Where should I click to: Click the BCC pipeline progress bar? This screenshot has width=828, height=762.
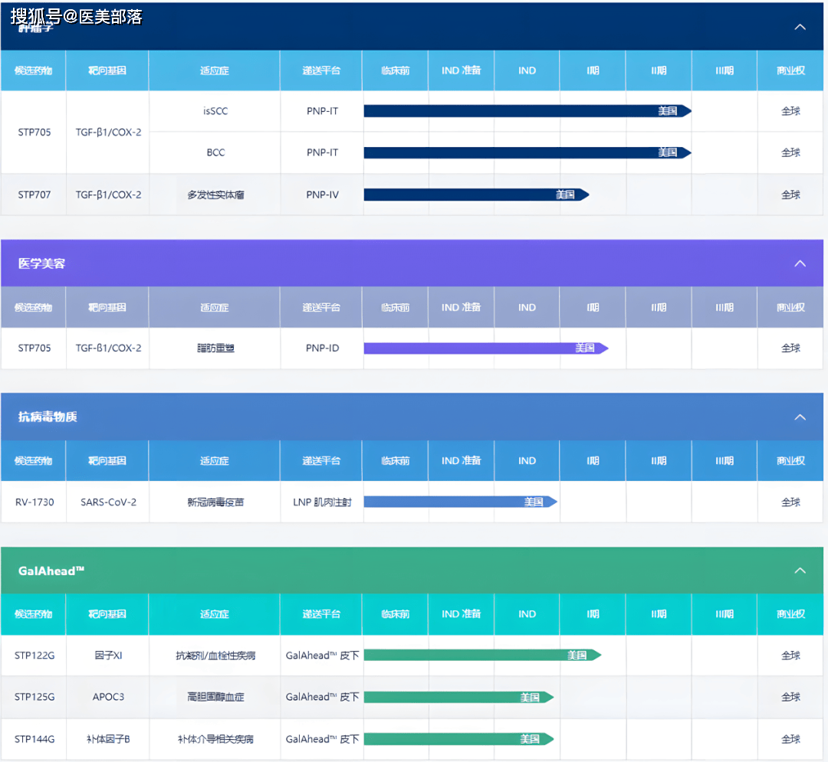pyautogui.click(x=527, y=152)
